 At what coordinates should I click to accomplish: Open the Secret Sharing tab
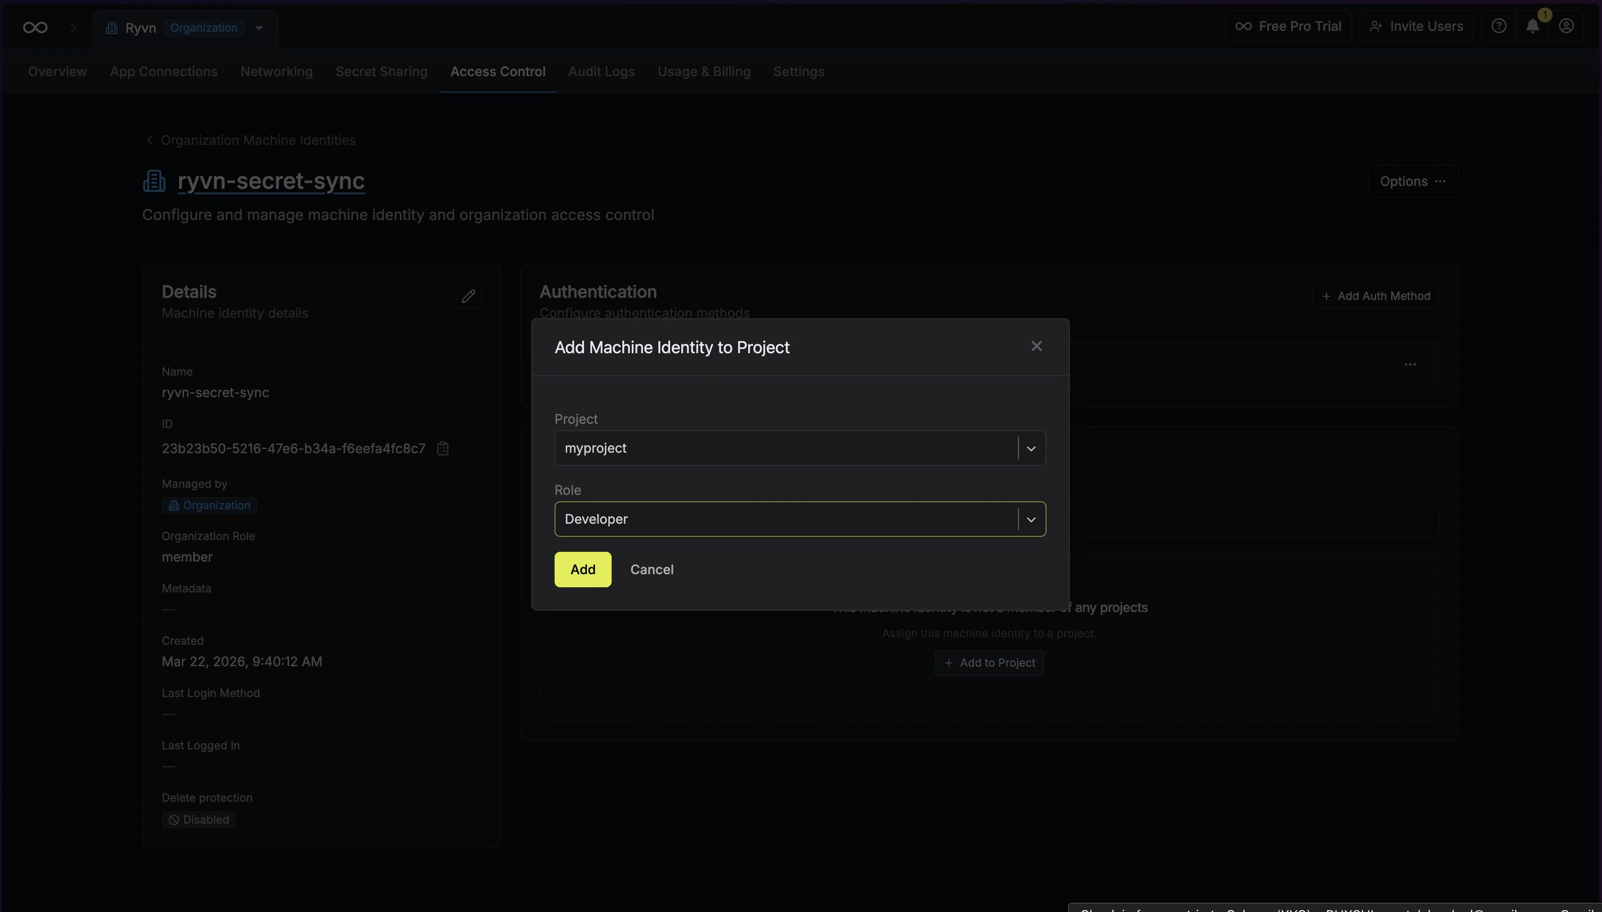point(381,71)
